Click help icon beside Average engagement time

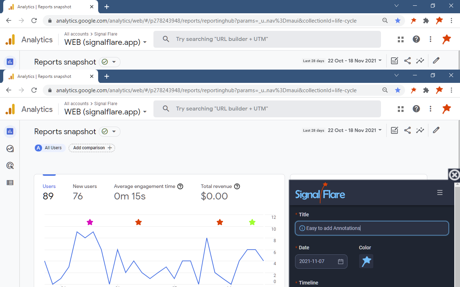[180, 187]
